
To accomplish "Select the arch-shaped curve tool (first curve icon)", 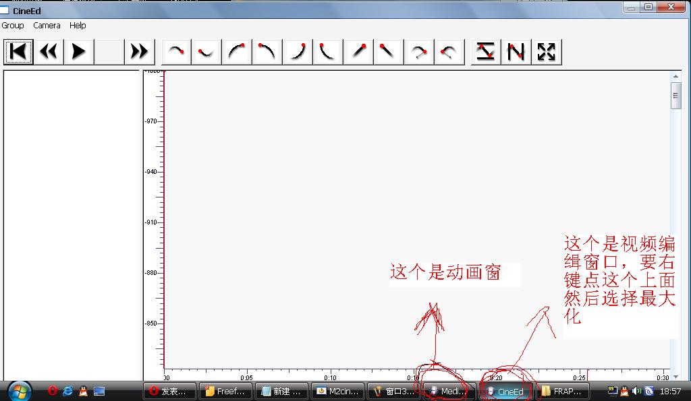I will click(x=176, y=52).
